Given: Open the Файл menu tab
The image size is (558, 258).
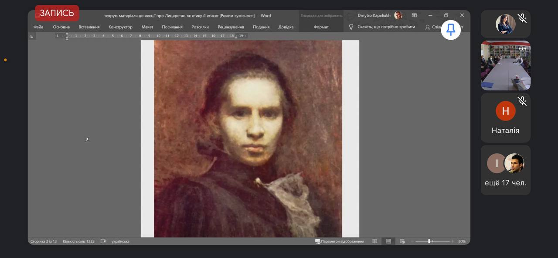Looking at the screenshot, I should click(x=38, y=27).
